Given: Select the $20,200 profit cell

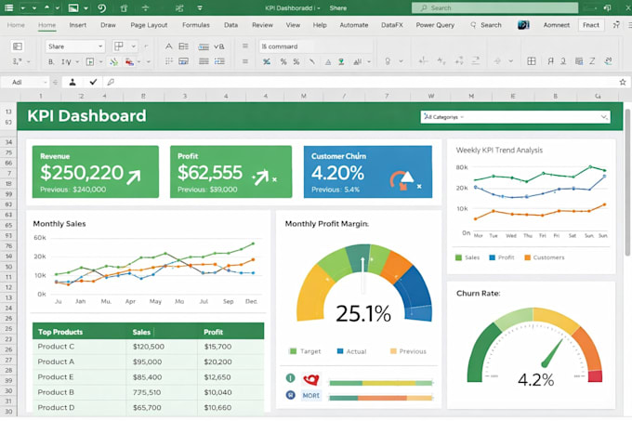Looking at the screenshot, I should click(x=230, y=362).
